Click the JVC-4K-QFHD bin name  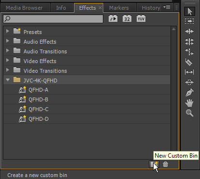pos(41,81)
